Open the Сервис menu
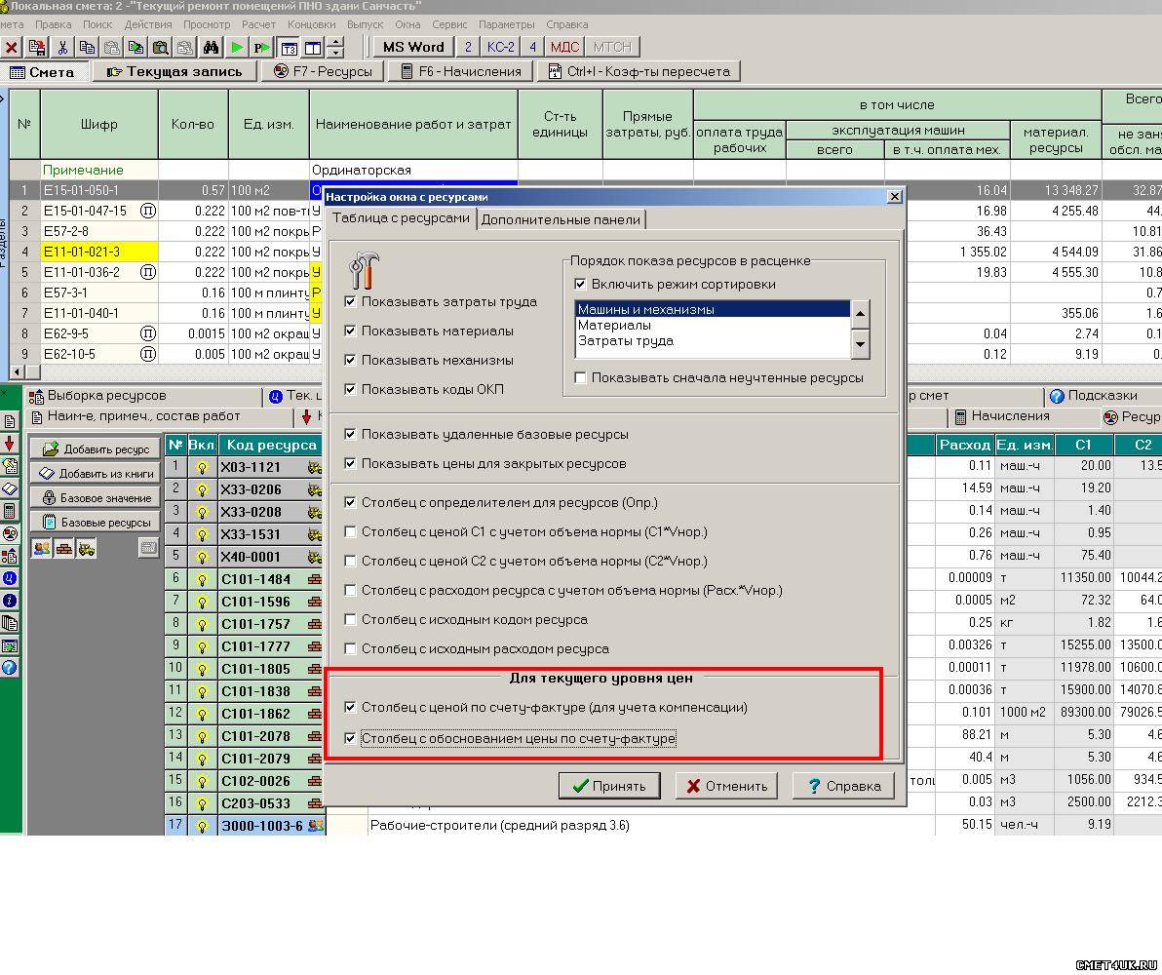Screen dimensions: 1162x975 (449, 24)
